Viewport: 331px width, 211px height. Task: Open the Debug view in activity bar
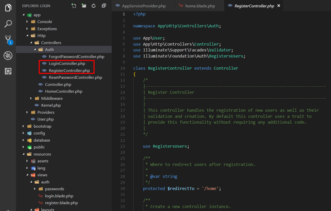(8, 55)
